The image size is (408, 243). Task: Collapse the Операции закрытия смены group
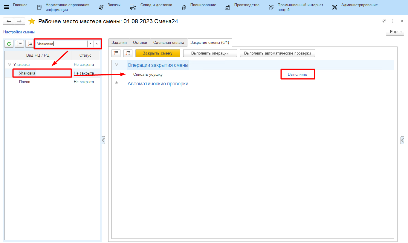click(117, 64)
